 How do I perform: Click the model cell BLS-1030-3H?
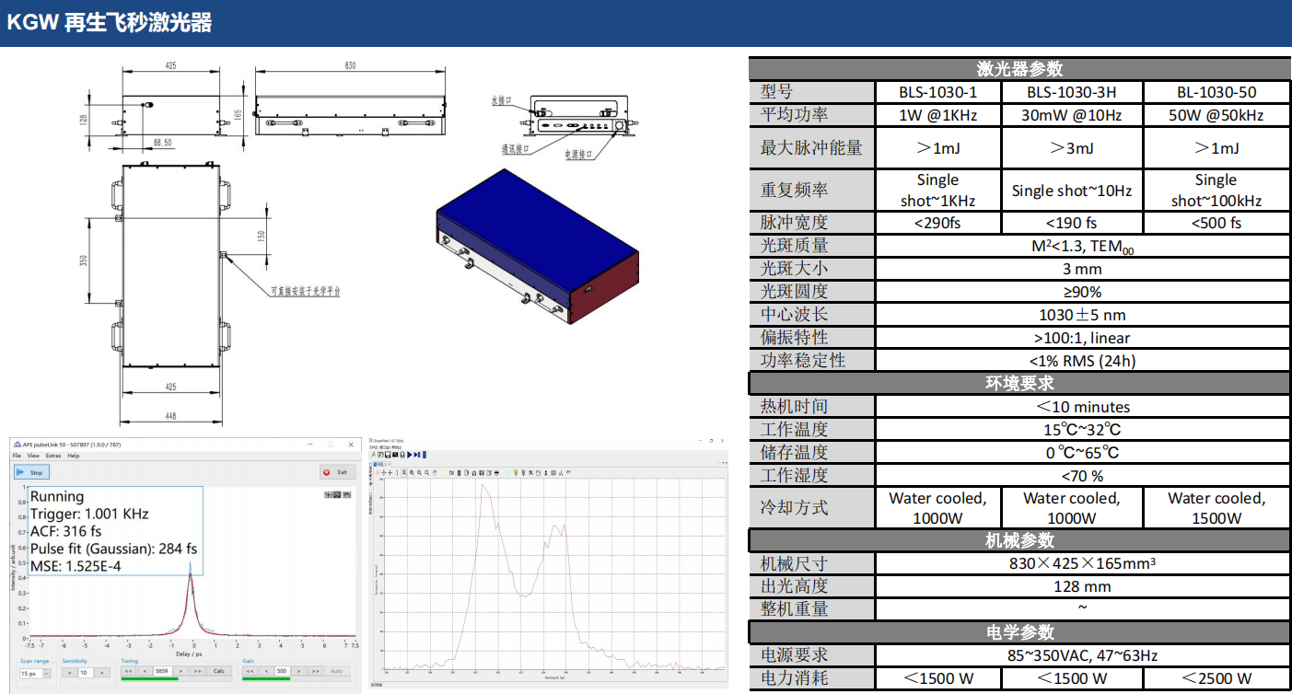tap(1072, 92)
